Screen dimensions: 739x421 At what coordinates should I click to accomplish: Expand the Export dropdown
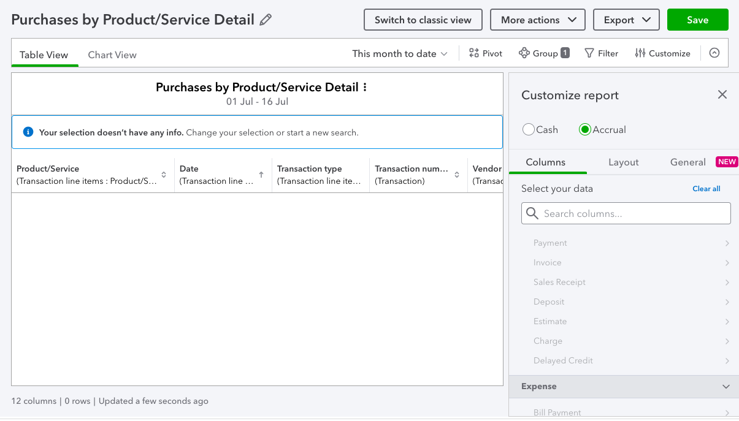coord(626,20)
